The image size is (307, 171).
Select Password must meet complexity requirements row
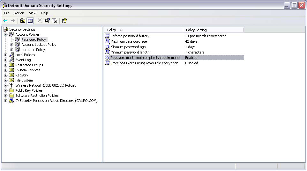click(x=174, y=57)
